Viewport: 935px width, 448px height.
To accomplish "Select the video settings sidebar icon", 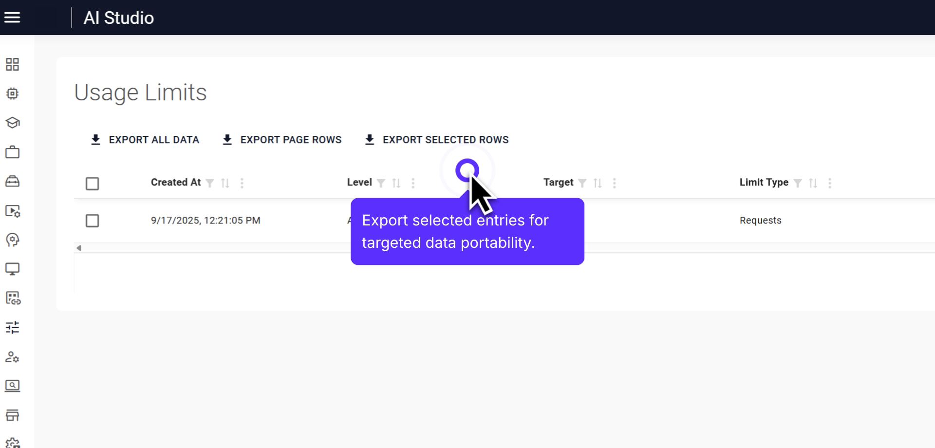I will (x=13, y=211).
